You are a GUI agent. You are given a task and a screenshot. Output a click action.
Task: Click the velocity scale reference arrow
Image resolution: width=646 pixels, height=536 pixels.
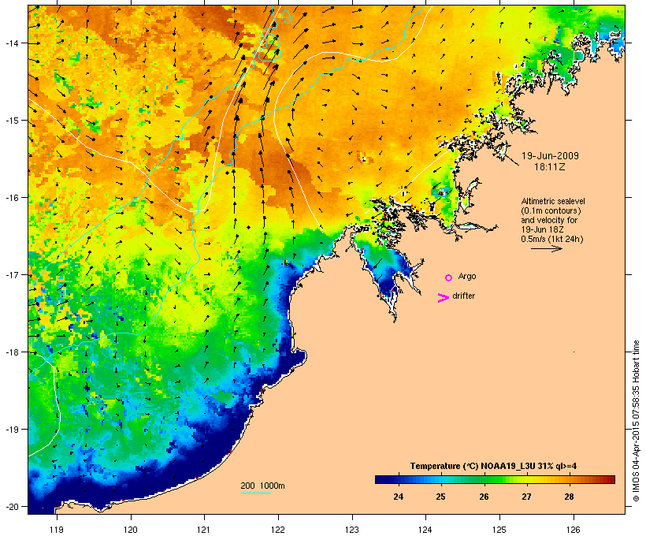[546, 248]
